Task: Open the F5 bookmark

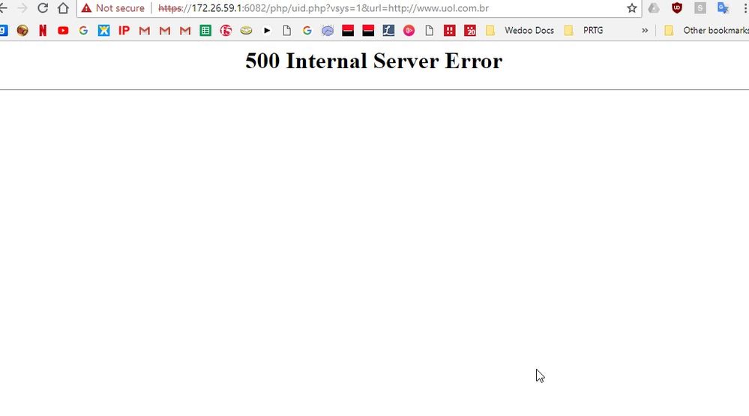Action: 226,31
